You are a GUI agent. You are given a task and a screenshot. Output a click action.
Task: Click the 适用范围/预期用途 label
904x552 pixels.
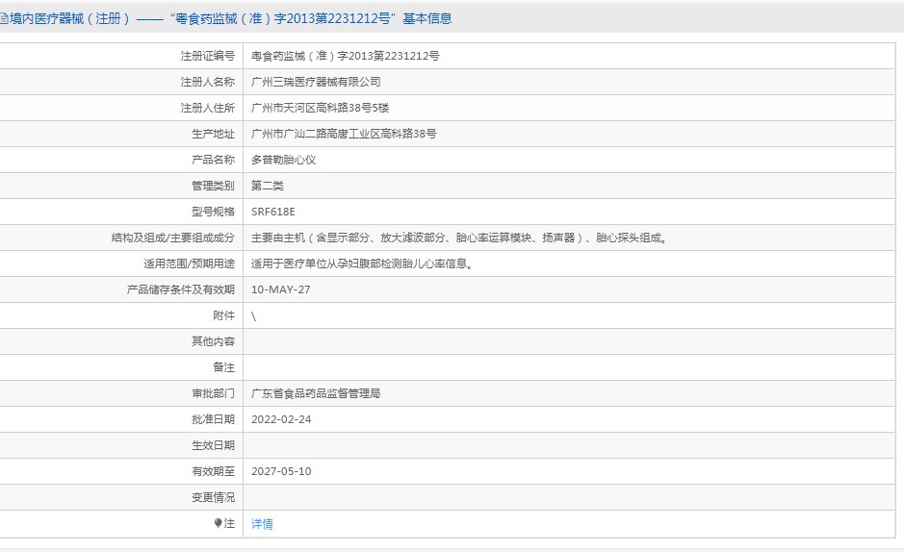pos(189,263)
